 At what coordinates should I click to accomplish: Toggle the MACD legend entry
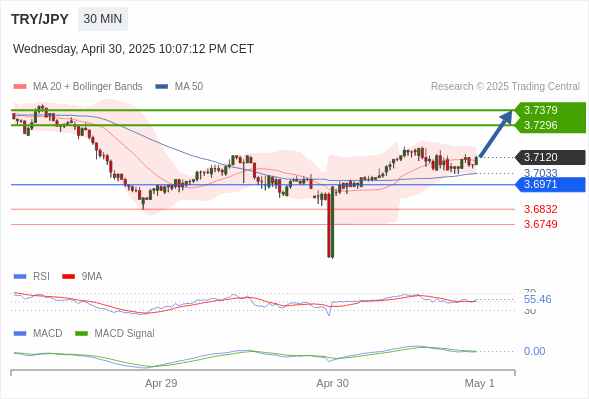(x=38, y=333)
